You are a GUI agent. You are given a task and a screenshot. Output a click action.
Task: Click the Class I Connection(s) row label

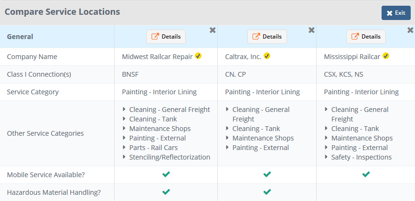(39, 74)
